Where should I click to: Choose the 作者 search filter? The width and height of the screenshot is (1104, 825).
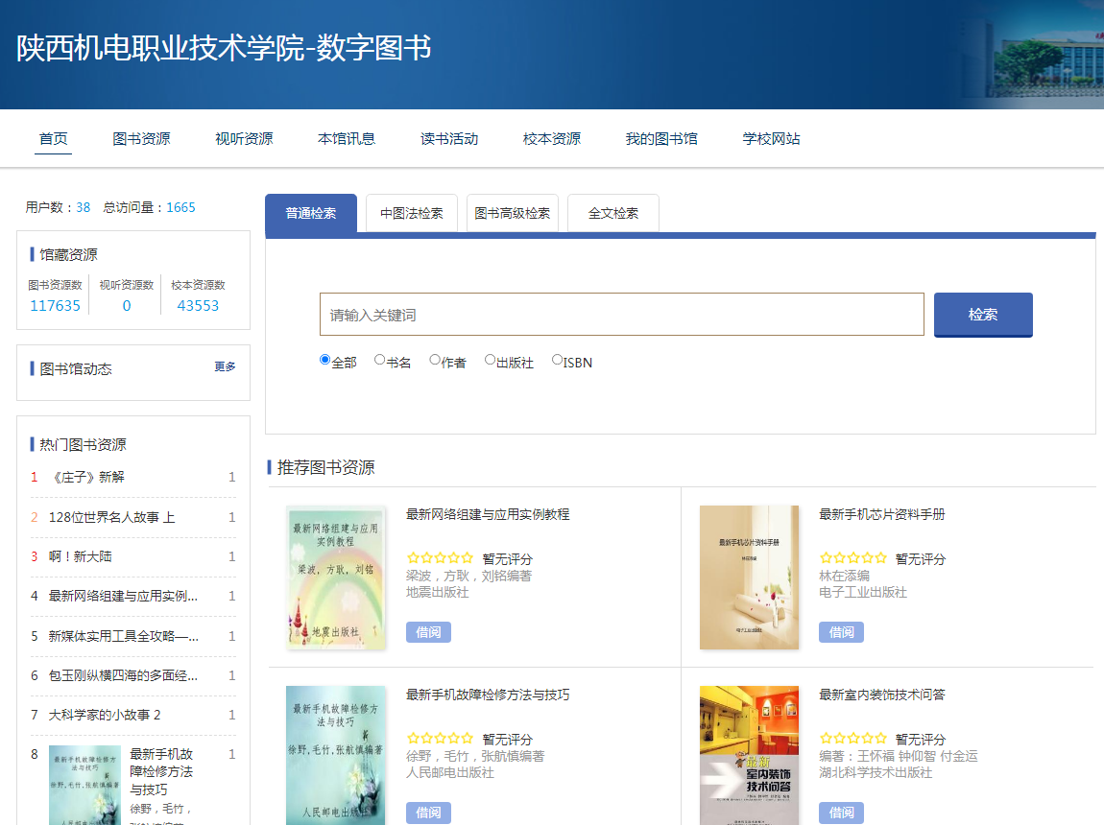point(435,360)
